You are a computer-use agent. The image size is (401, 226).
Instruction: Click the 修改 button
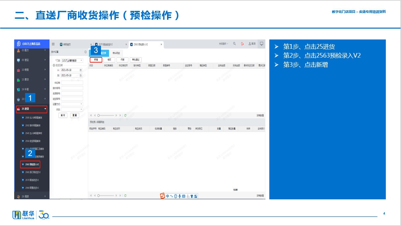(109, 60)
